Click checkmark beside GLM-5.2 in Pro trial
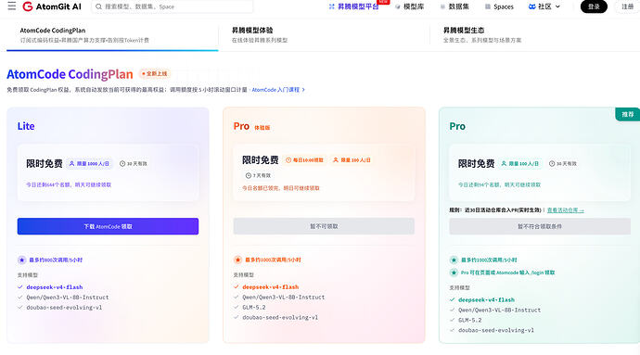 pos(236,307)
